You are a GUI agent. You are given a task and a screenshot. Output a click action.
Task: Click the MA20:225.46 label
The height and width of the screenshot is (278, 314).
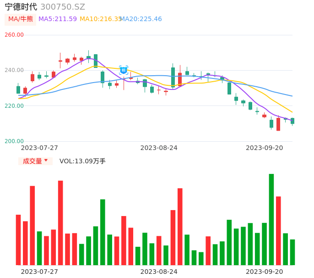click(x=141, y=19)
